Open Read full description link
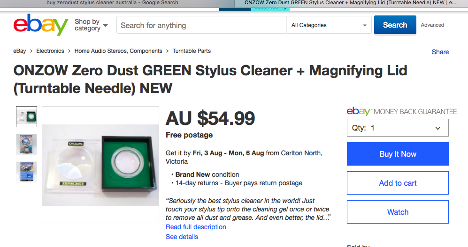This screenshot has height=247, width=468. point(196,227)
